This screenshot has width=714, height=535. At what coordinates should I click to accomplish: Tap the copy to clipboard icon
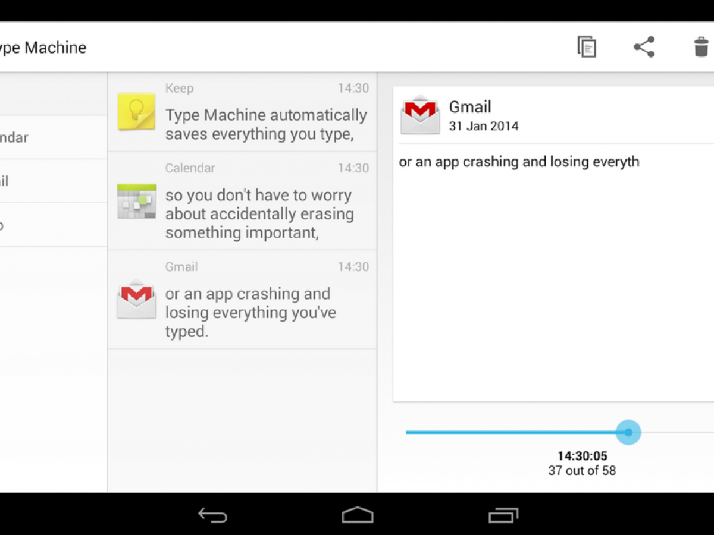[x=587, y=47]
